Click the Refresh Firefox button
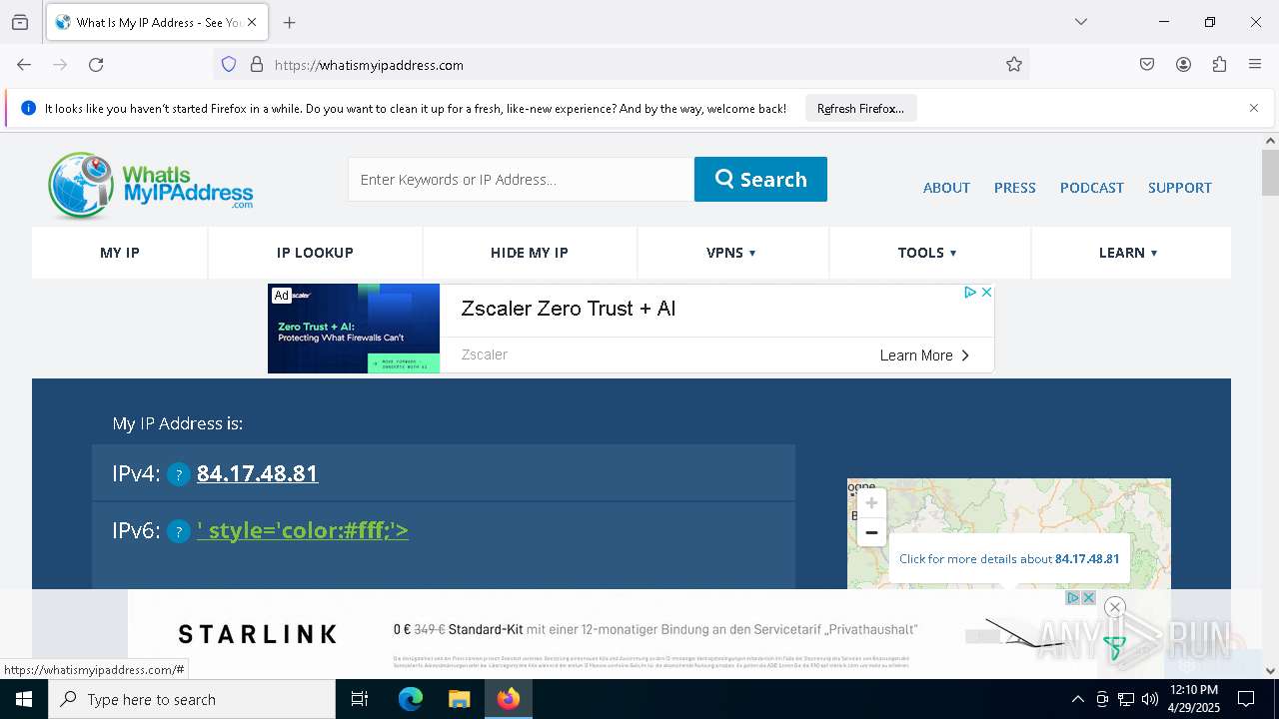Viewport: 1279px width, 719px height. point(860,108)
